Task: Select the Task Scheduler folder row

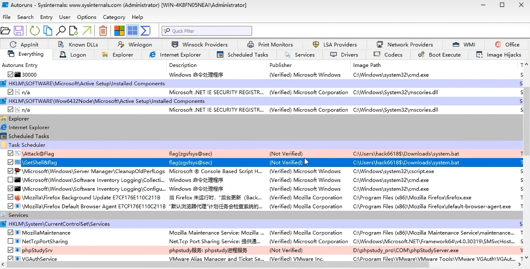Action: (262, 145)
